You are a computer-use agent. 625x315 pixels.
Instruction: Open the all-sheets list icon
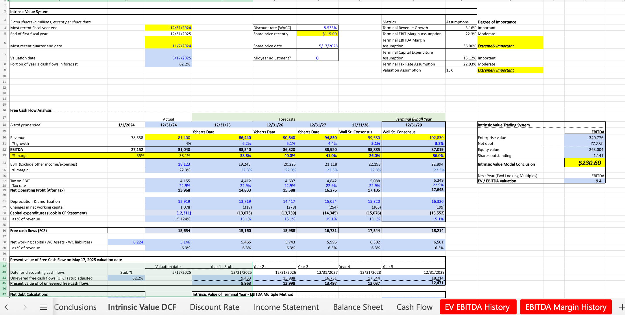43,307
